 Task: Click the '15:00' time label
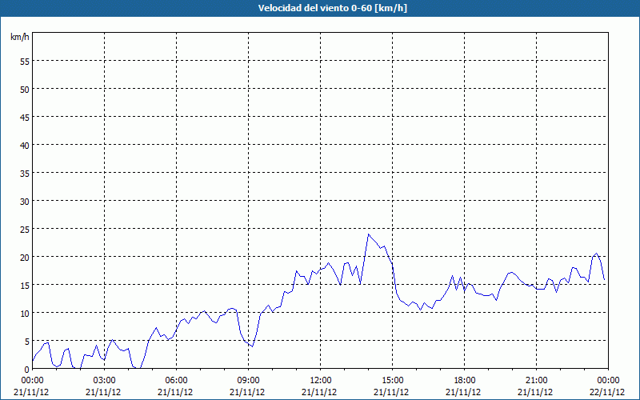tap(392, 381)
